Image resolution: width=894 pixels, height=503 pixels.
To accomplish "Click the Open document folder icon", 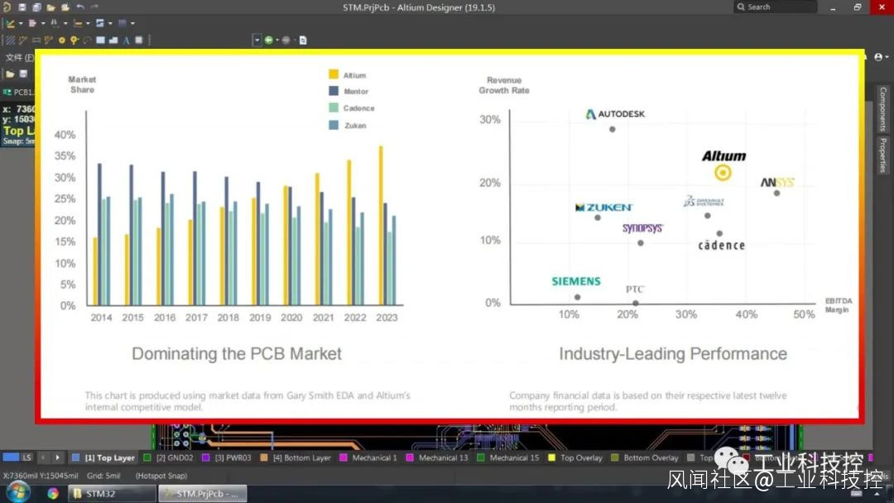I will pos(50,7).
